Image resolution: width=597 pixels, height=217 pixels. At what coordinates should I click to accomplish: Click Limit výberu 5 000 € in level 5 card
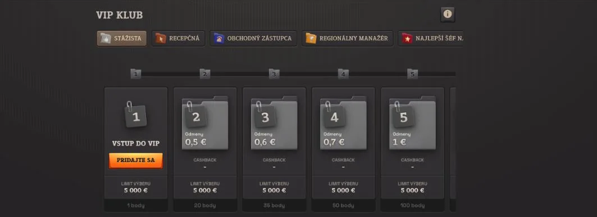(412, 187)
